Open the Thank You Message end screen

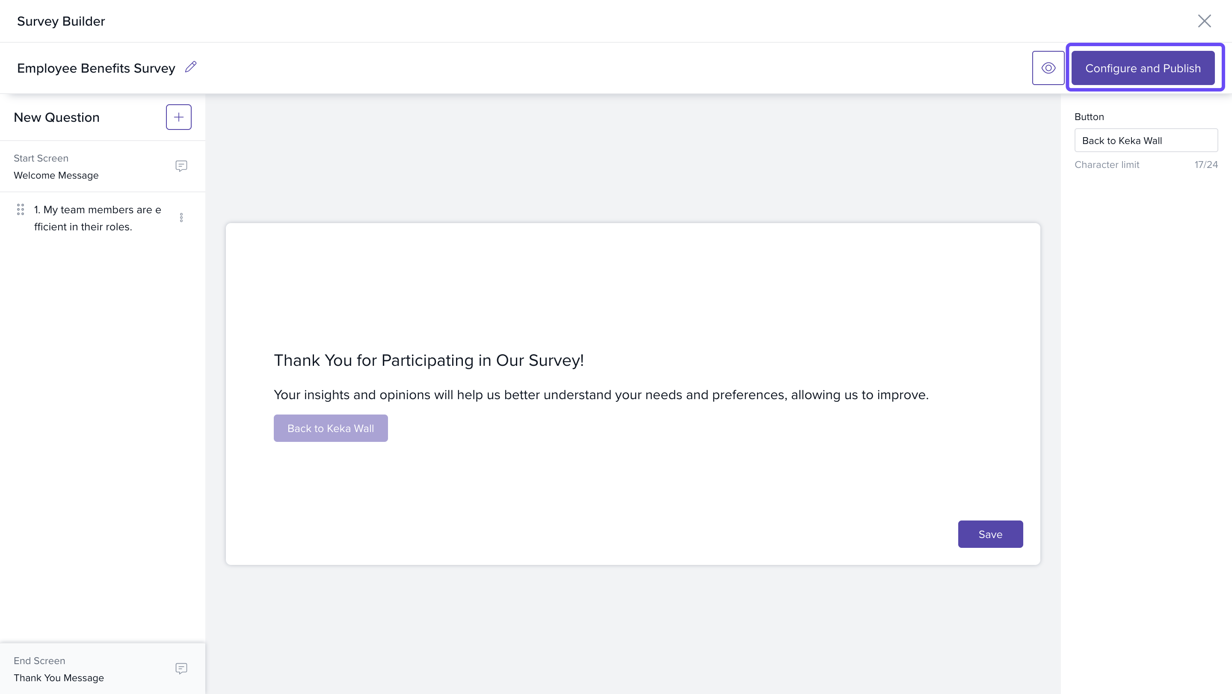point(59,677)
